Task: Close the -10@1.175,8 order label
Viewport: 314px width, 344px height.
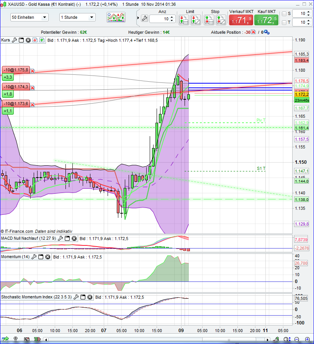Action: point(32,71)
